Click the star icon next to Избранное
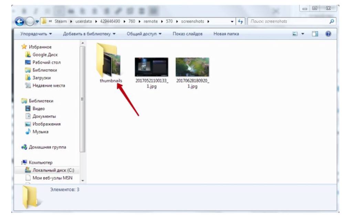349x220 pixels. click(24, 47)
